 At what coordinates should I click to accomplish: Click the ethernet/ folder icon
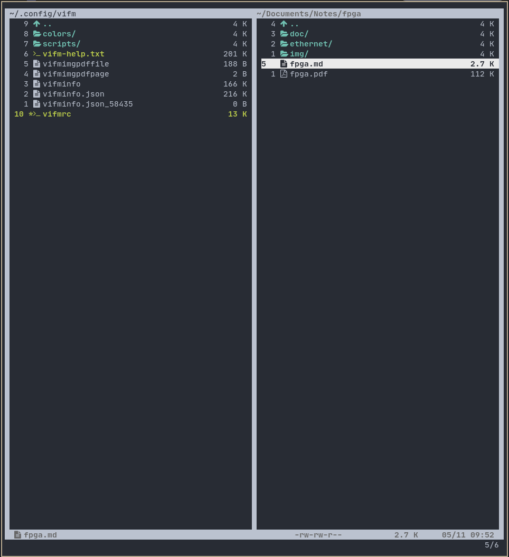point(284,44)
